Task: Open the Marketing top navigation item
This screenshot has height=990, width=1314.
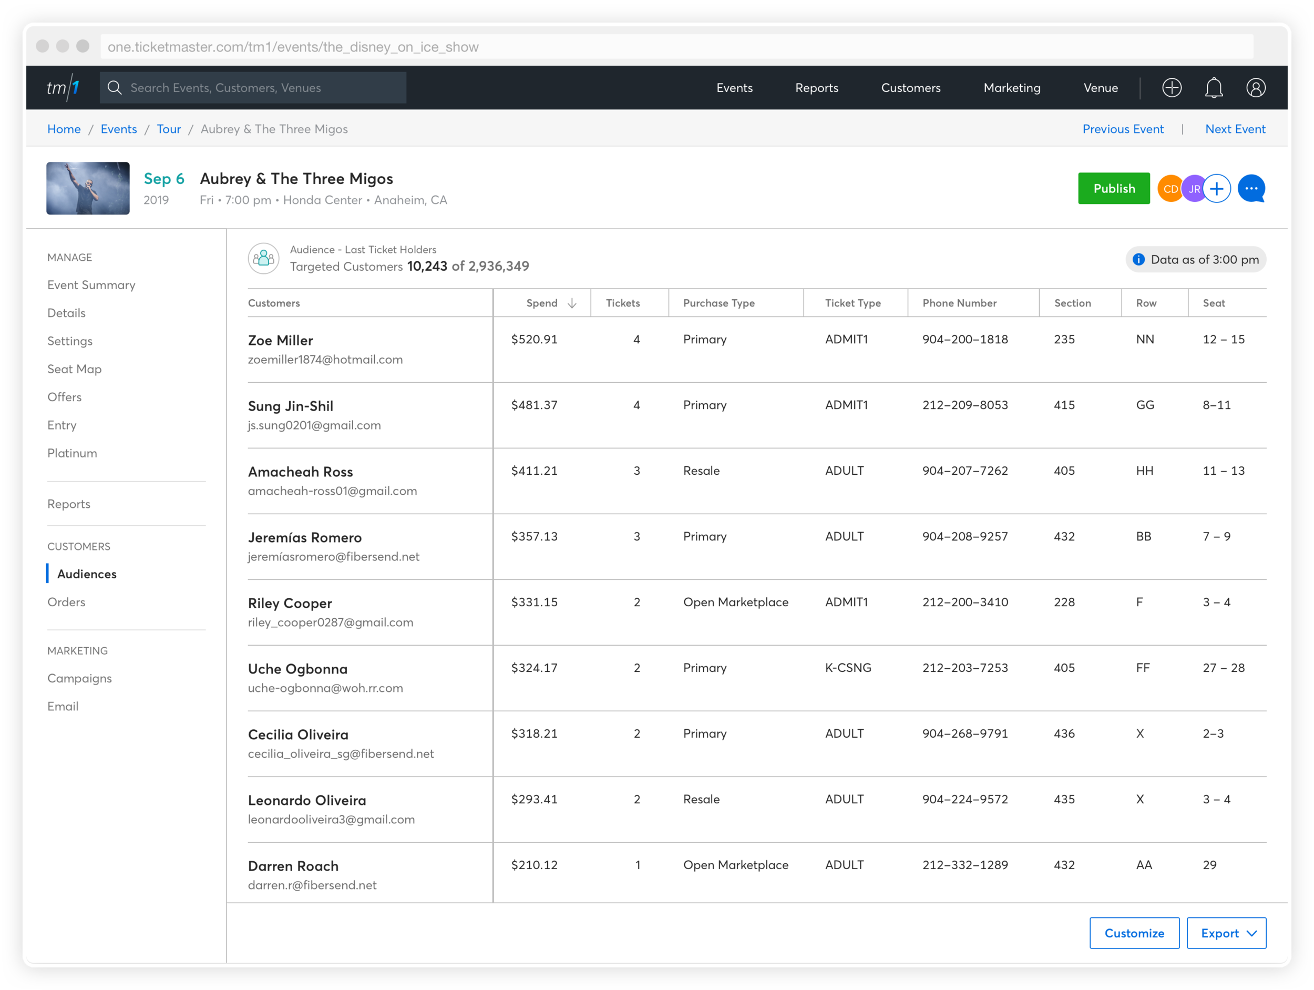Action: 1012,88
